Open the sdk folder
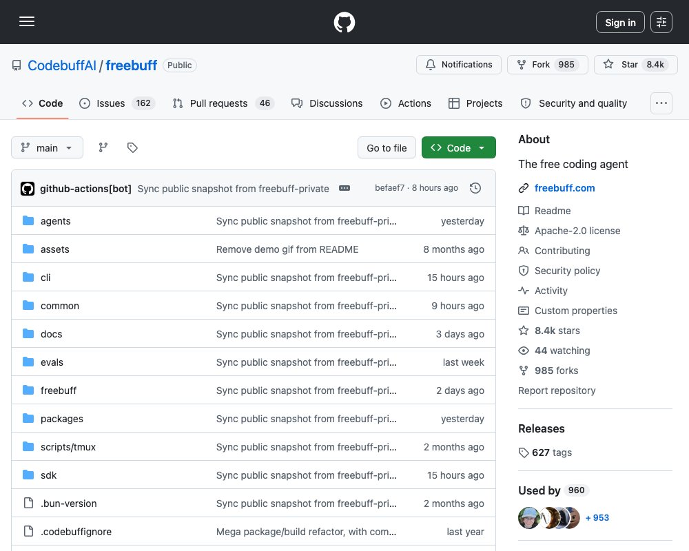 (x=49, y=475)
